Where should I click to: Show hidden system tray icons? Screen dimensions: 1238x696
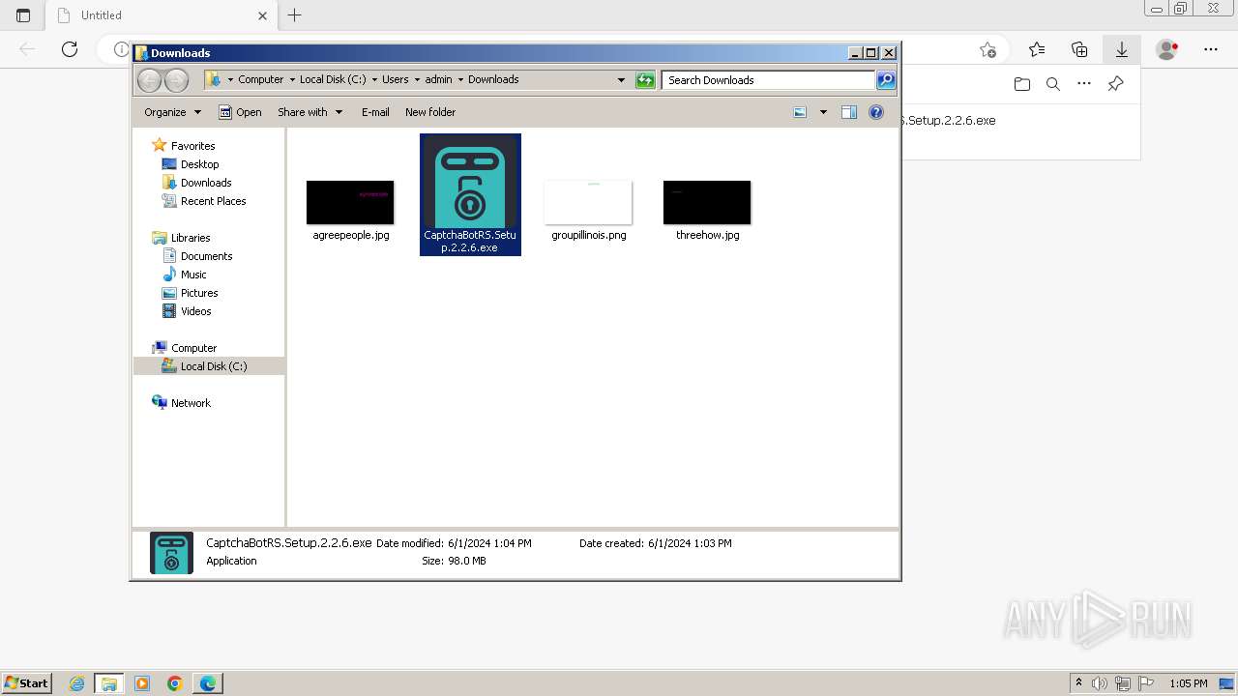tap(1078, 683)
